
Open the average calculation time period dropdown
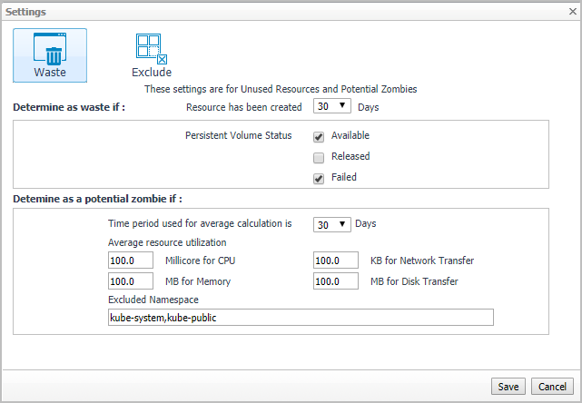tap(332, 224)
